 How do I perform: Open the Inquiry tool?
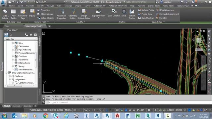pyautogui.click(x=32, y=13)
